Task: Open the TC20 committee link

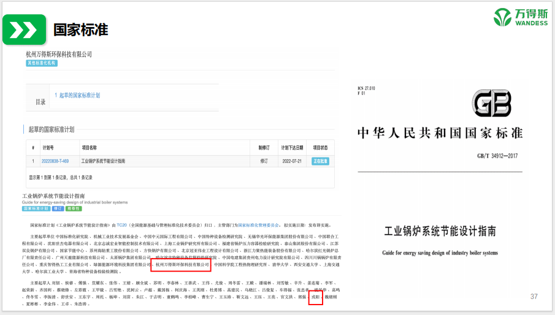Action: click(122, 225)
